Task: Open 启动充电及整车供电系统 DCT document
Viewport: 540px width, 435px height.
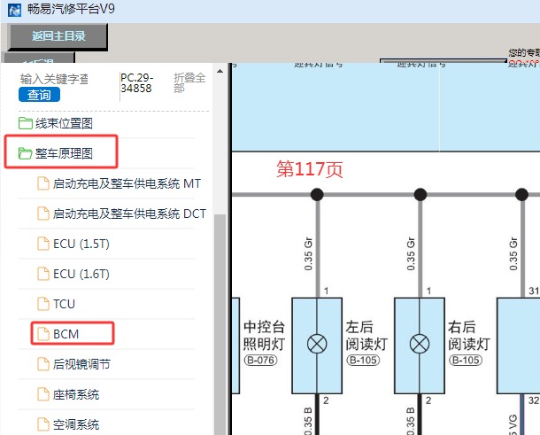Action: point(129,214)
